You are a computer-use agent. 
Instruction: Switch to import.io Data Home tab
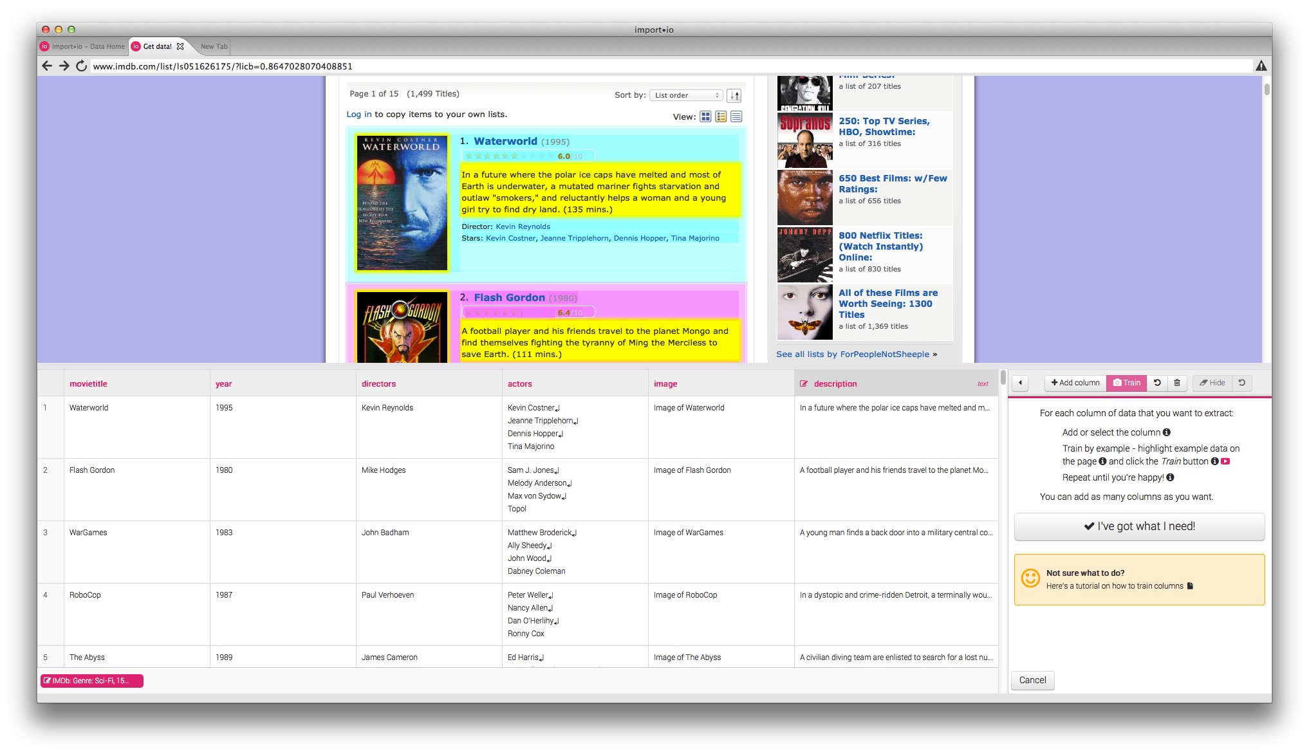82,46
